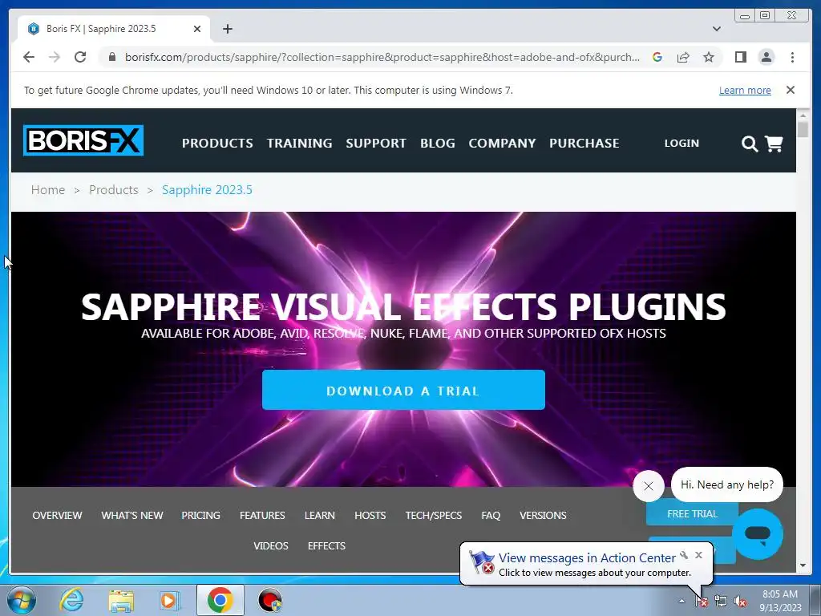The width and height of the screenshot is (821, 616).
Task: Jump to EFFECTS section
Action: pos(327,545)
